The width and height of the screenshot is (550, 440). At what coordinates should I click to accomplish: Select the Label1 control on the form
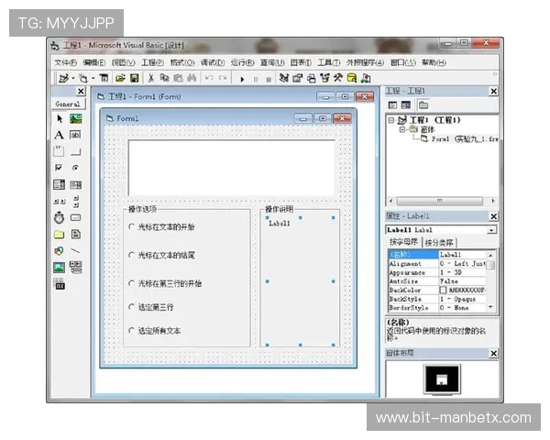pyautogui.click(x=301, y=281)
